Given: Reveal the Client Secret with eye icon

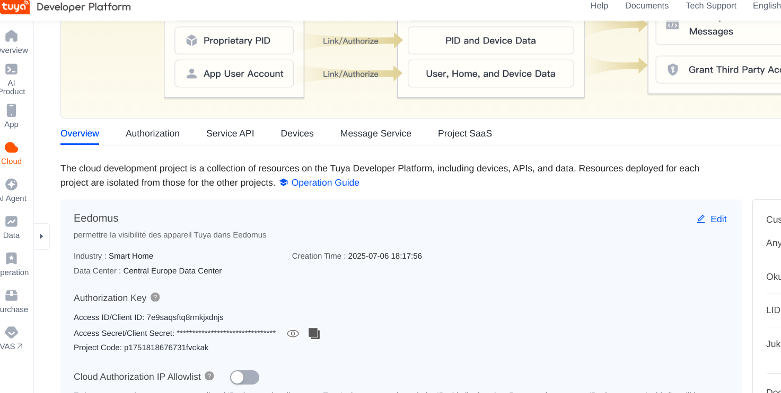Looking at the screenshot, I should pos(293,333).
